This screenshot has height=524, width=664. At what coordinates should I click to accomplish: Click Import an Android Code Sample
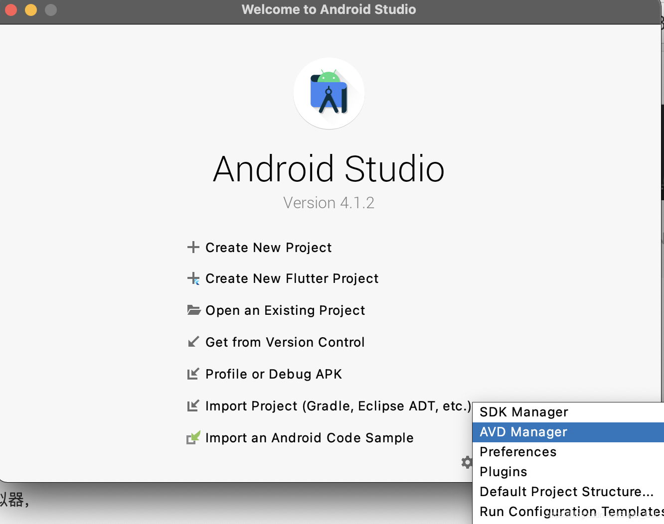(309, 438)
